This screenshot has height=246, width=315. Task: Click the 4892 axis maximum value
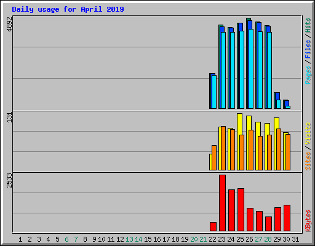coord(10,25)
